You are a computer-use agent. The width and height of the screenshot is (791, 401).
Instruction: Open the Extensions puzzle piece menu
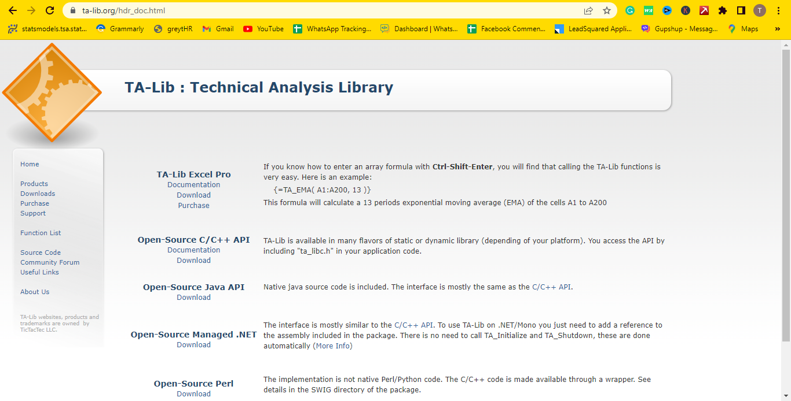point(723,10)
